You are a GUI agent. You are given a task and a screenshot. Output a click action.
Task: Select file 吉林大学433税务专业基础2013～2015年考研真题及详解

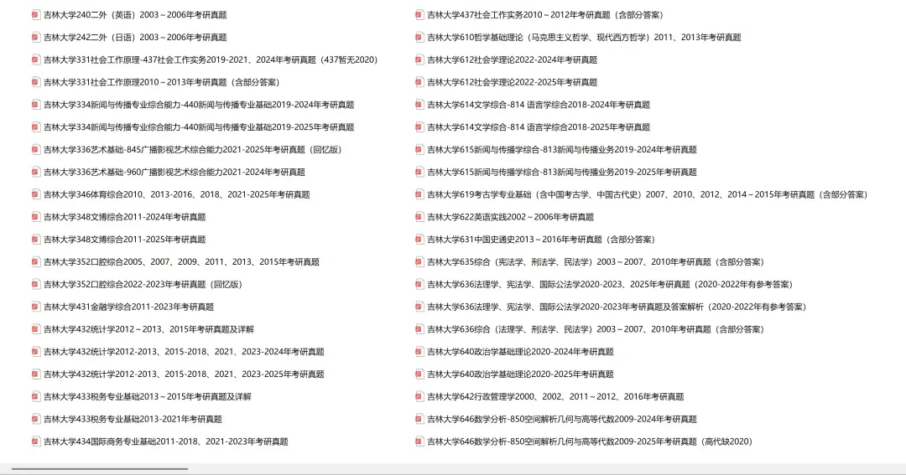(142, 397)
